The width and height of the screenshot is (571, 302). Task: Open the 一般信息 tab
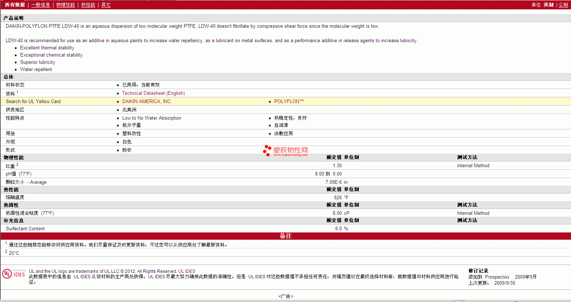tap(40, 5)
